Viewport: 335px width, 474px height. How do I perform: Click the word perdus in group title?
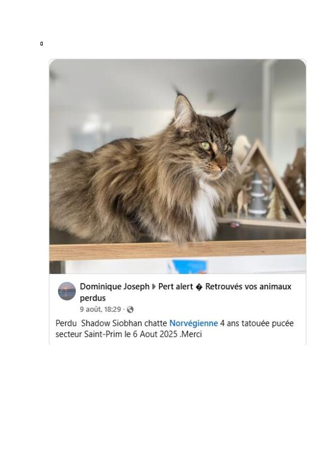(x=92, y=298)
